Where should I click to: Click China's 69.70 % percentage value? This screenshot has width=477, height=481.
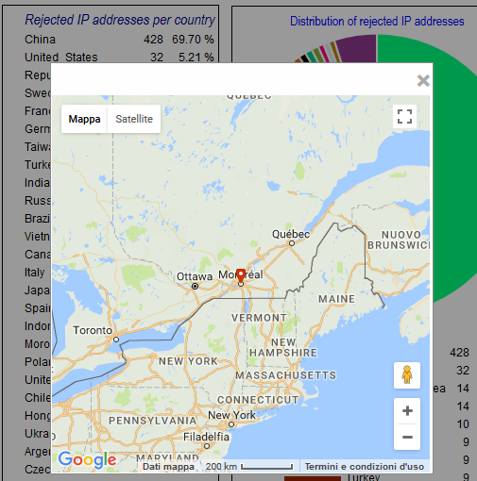tap(193, 40)
